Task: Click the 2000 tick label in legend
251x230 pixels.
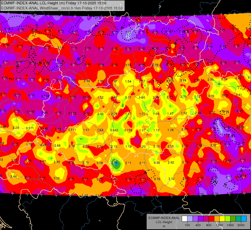Action: pyautogui.click(x=241, y=225)
